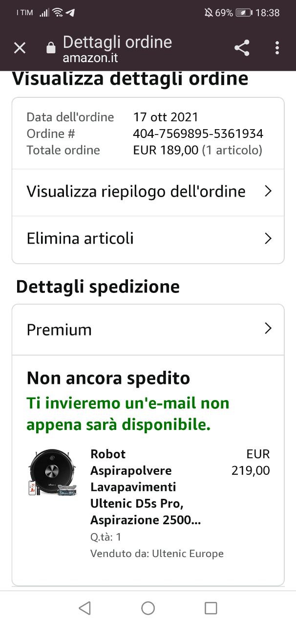
Task: Tap the share icon in top bar
Action: point(242,48)
